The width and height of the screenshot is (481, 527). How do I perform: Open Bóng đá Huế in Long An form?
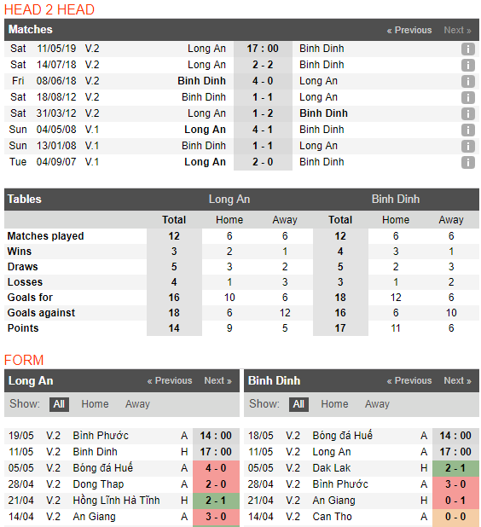point(103,468)
